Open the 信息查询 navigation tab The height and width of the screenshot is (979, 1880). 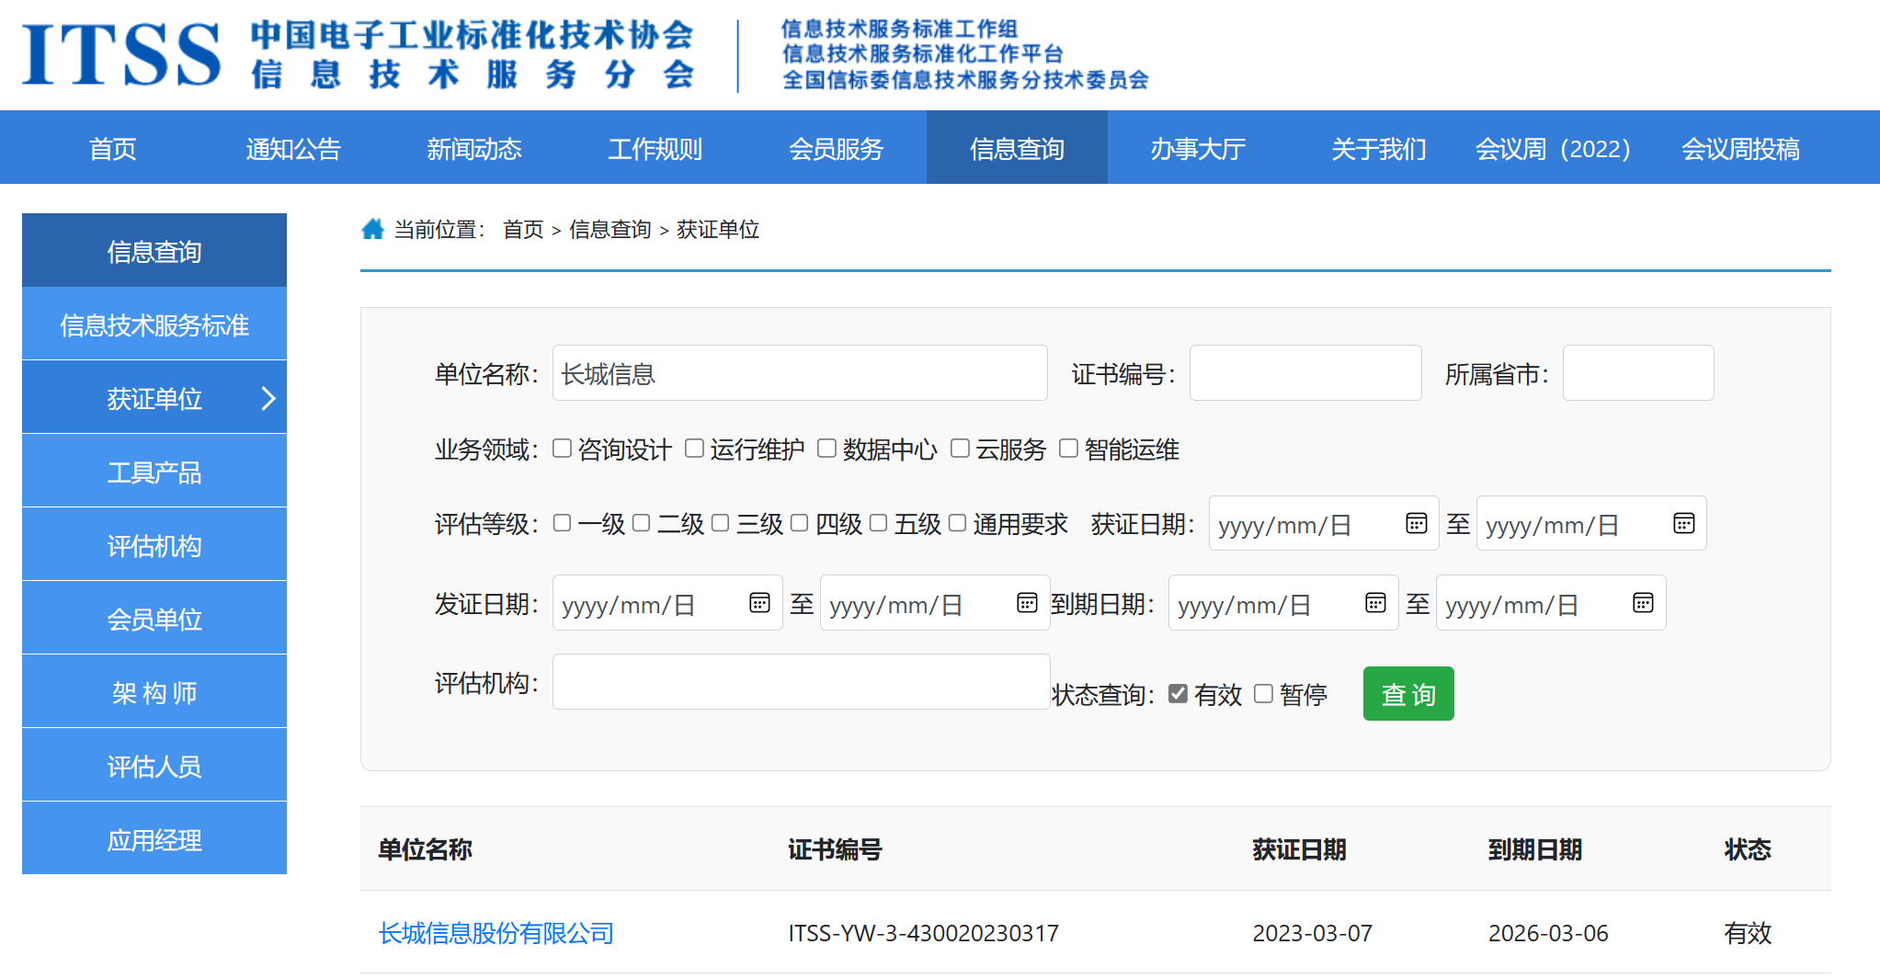[1017, 148]
